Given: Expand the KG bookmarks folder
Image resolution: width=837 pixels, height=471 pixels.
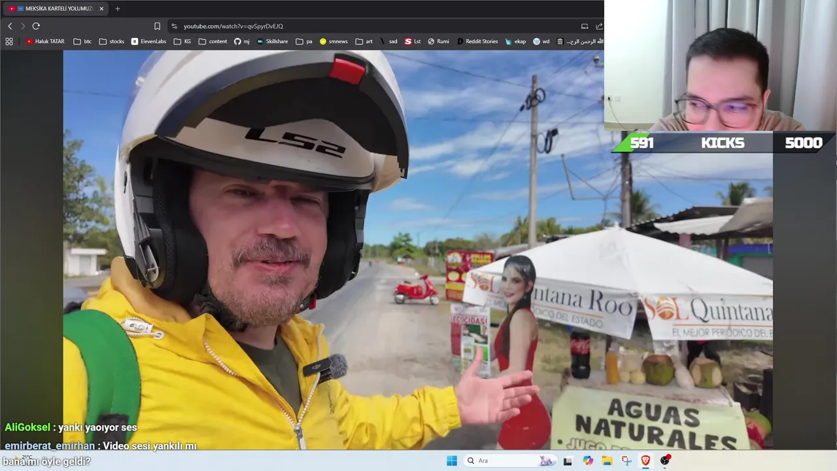Looking at the screenshot, I should coord(182,41).
